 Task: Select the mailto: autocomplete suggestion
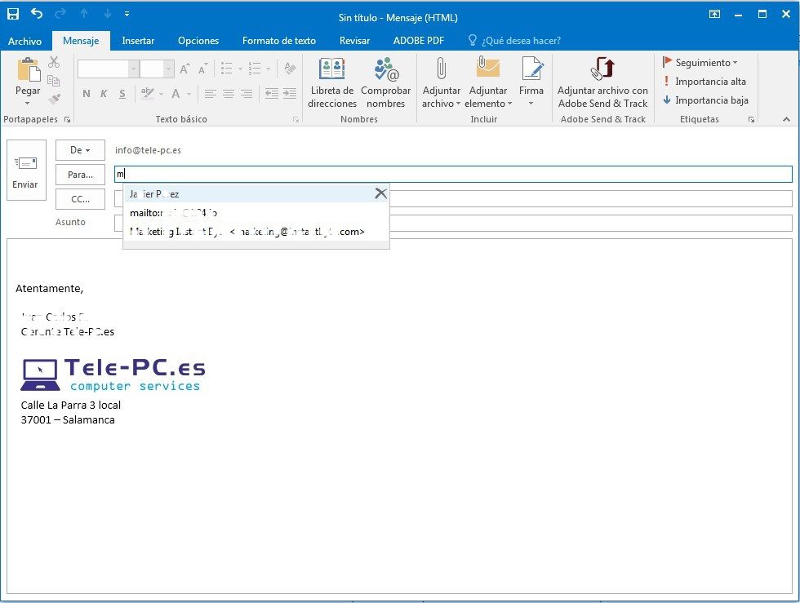tap(256, 213)
